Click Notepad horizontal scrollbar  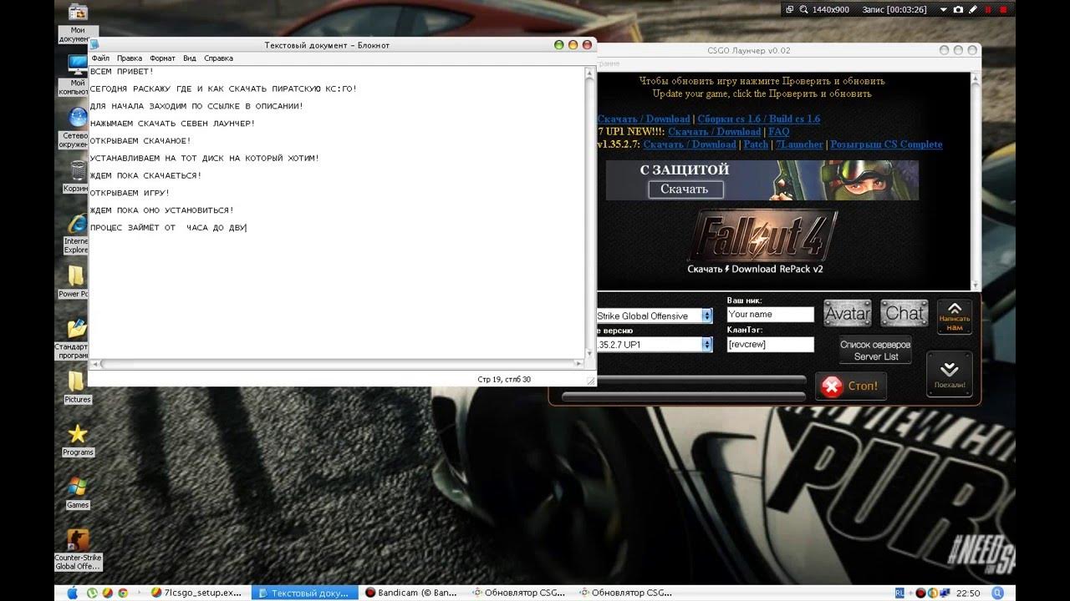pyautogui.click(x=337, y=364)
